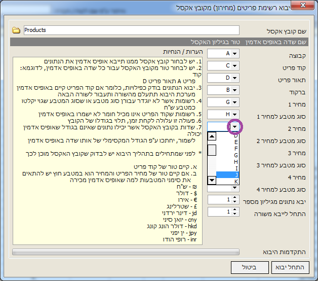Open the סוג מטבע למחיר 1 dropdown
Viewport: 318px width, 281px height.
point(235,114)
